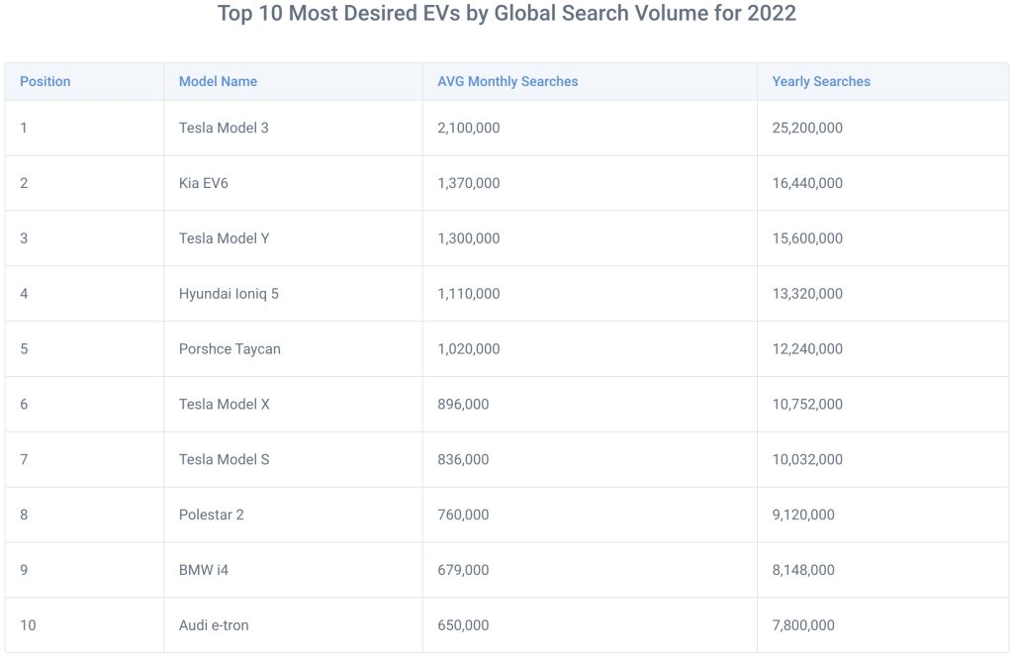Select the Polestar 2 model name
The height and width of the screenshot is (656, 1013).
click(x=209, y=515)
